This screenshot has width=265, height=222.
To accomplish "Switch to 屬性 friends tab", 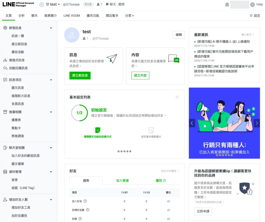I will (160, 181).
